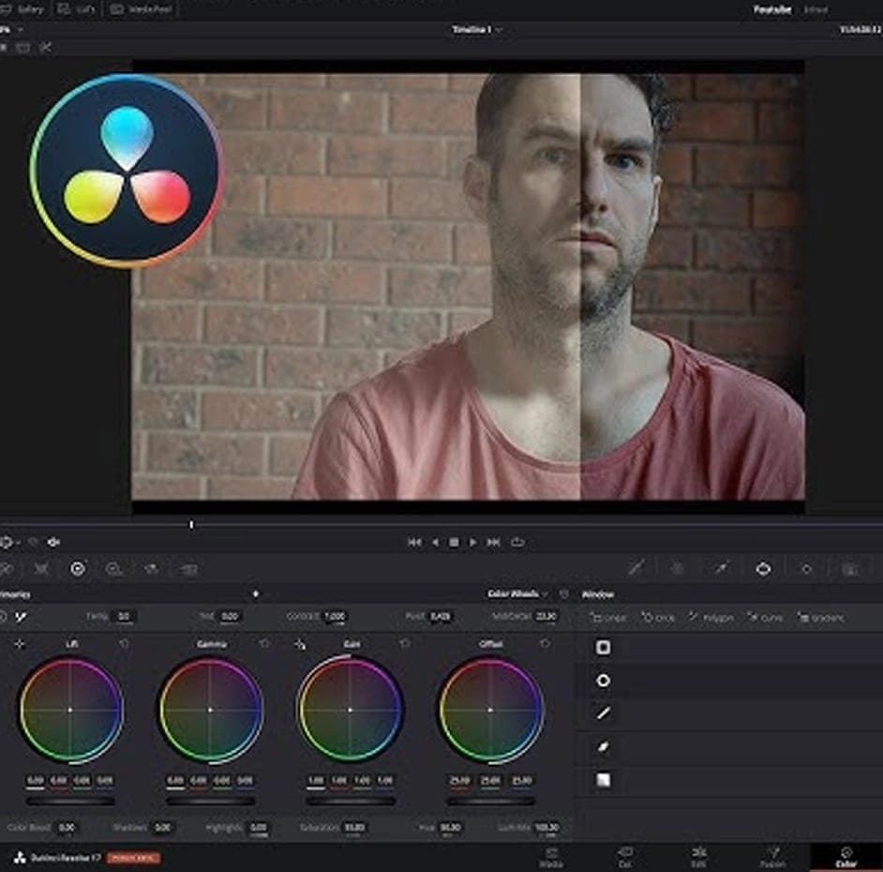The height and width of the screenshot is (872, 883).
Task: Open the RGB Mixer palette icon
Action: (x=152, y=569)
